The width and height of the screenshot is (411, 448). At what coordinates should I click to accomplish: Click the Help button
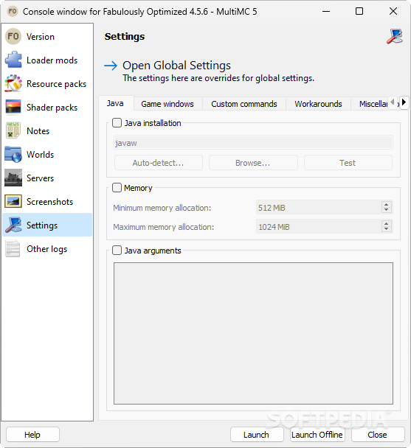32,435
